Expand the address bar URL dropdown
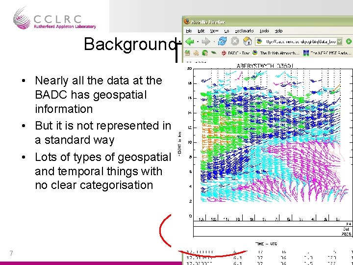The image size is (353, 265). tap(339, 41)
